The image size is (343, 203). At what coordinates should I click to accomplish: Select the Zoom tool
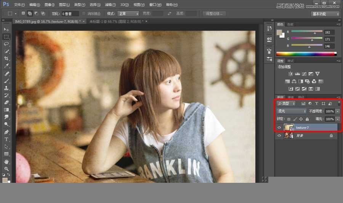(x=6, y=169)
